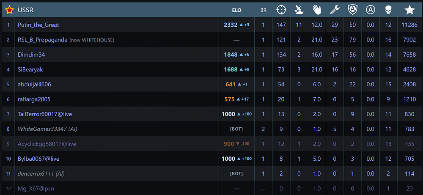Viewport: 423px width, 195px height.
Task: Sort by the crosshair kills column icon
Action: pos(281,10)
